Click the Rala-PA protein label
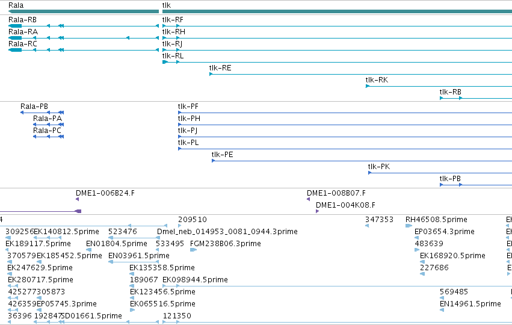Screen dimensions: 512x325 point(48,119)
